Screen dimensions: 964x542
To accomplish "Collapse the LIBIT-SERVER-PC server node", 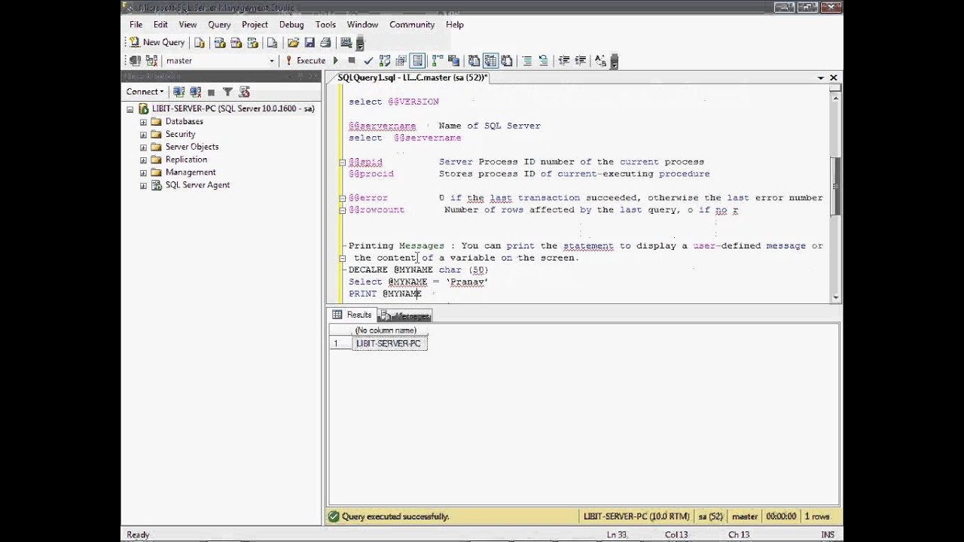I will pyautogui.click(x=130, y=109).
